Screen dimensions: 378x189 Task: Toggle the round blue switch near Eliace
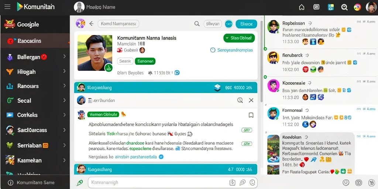228,24
